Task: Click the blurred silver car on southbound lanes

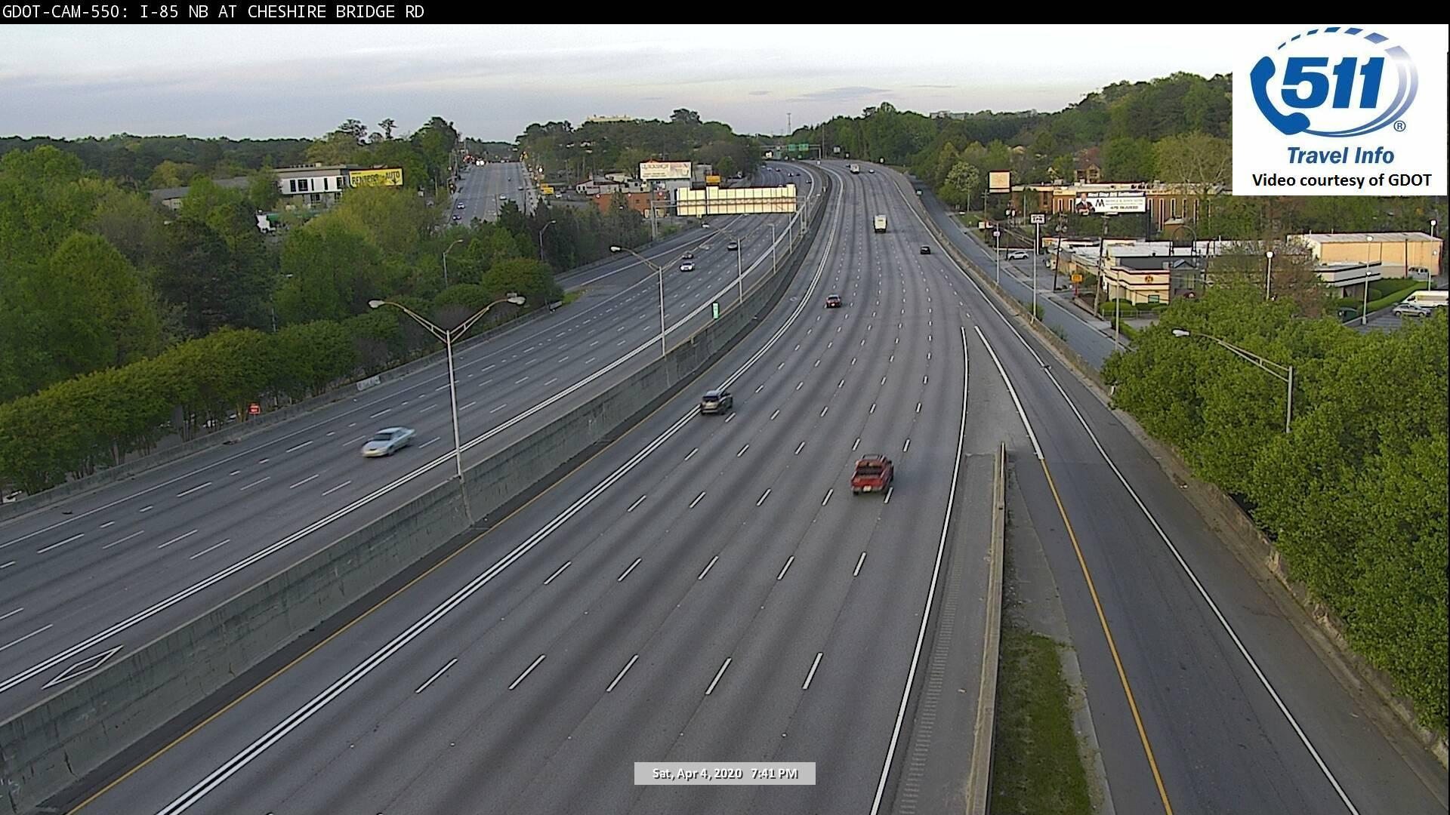Action: tap(387, 441)
